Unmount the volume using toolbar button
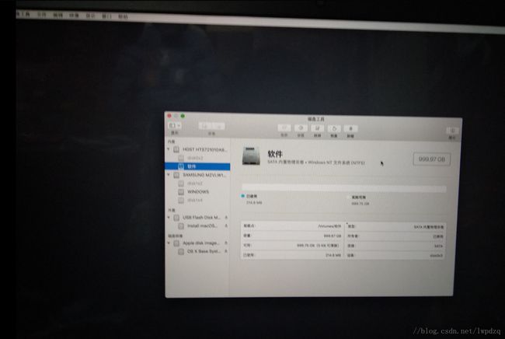The height and width of the screenshot is (339, 505). (350, 129)
